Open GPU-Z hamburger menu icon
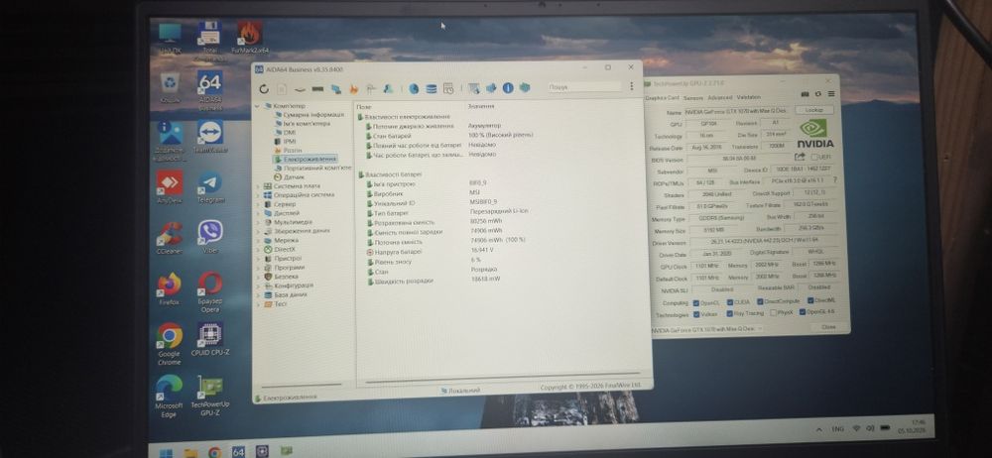The width and height of the screenshot is (992, 458). pos(831,93)
